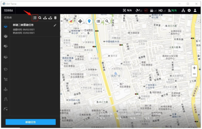Click the export mission icon
This screenshot has height=129, width=202.
point(50,18)
